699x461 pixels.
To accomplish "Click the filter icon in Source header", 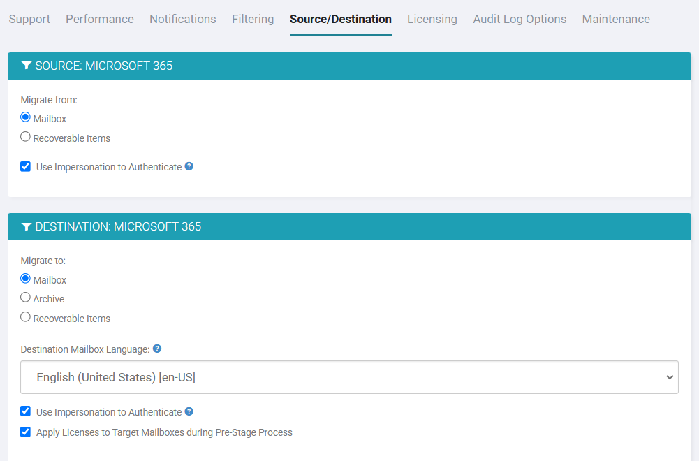I will (x=27, y=66).
